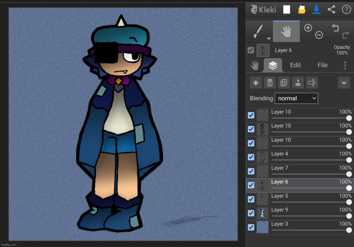Select the Hand pan tool in the toolbar
The width and height of the screenshot is (354, 247).
[286, 31]
